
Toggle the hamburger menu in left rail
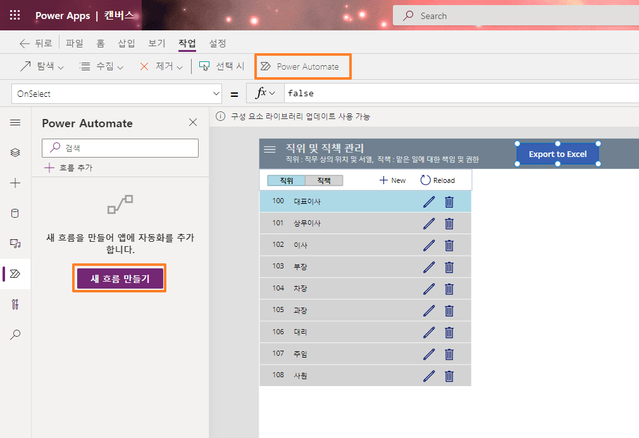point(15,123)
